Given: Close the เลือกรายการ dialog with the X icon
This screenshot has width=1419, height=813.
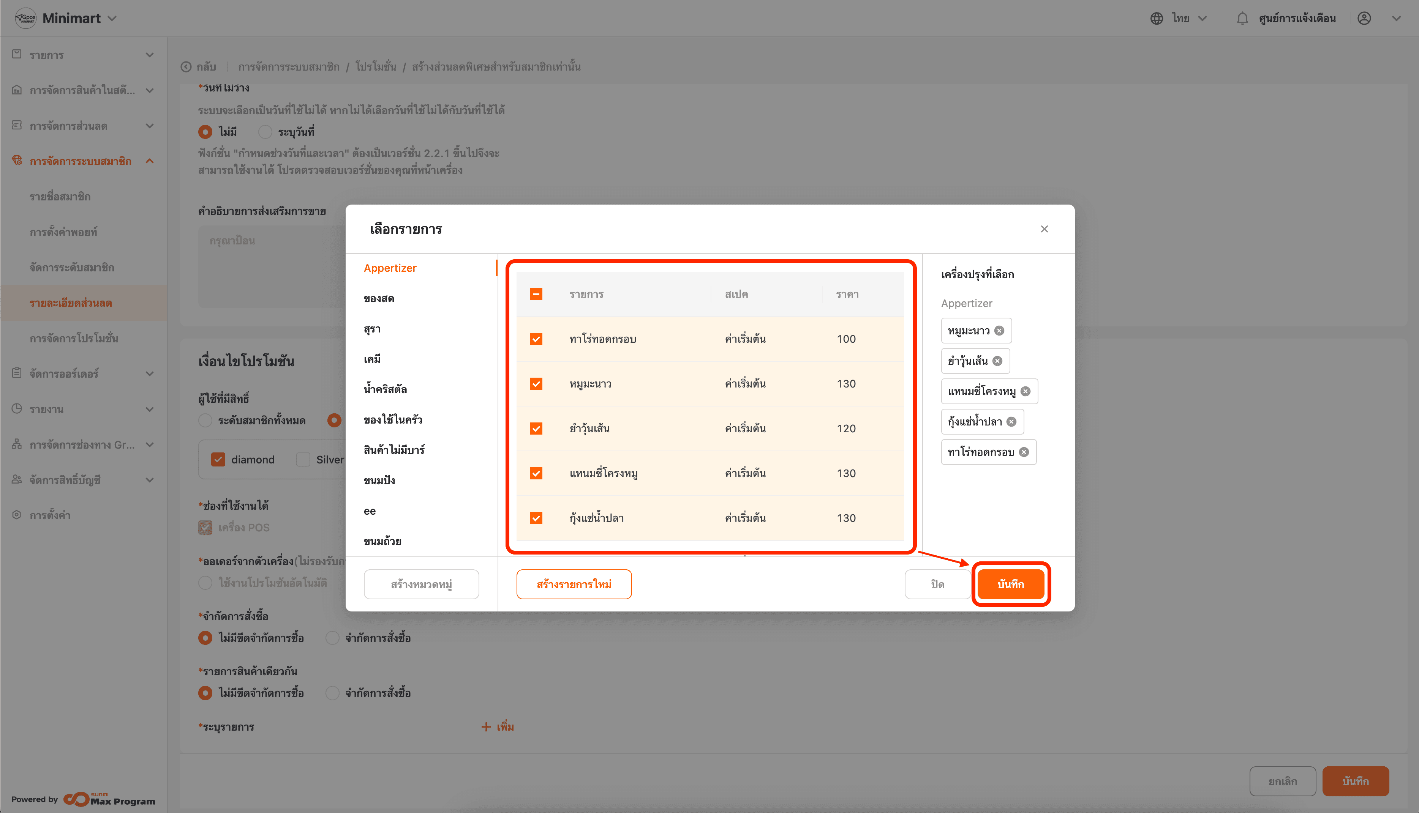Looking at the screenshot, I should point(1044,229).
